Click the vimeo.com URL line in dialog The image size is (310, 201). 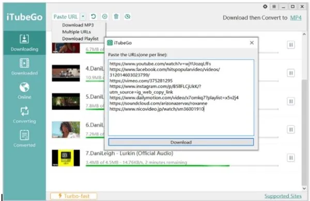point(141,81)
